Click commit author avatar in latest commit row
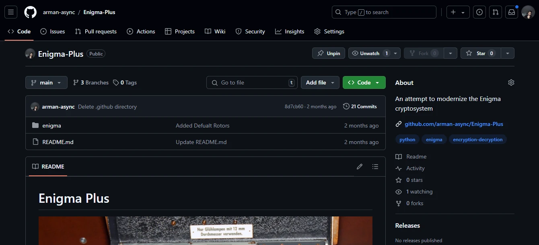The height and width of the screenshot is (245, 539). tap(35, 107)
